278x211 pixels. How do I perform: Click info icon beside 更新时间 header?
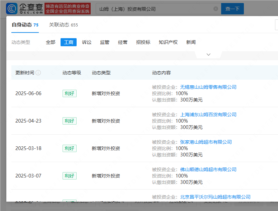coord(38,73)
